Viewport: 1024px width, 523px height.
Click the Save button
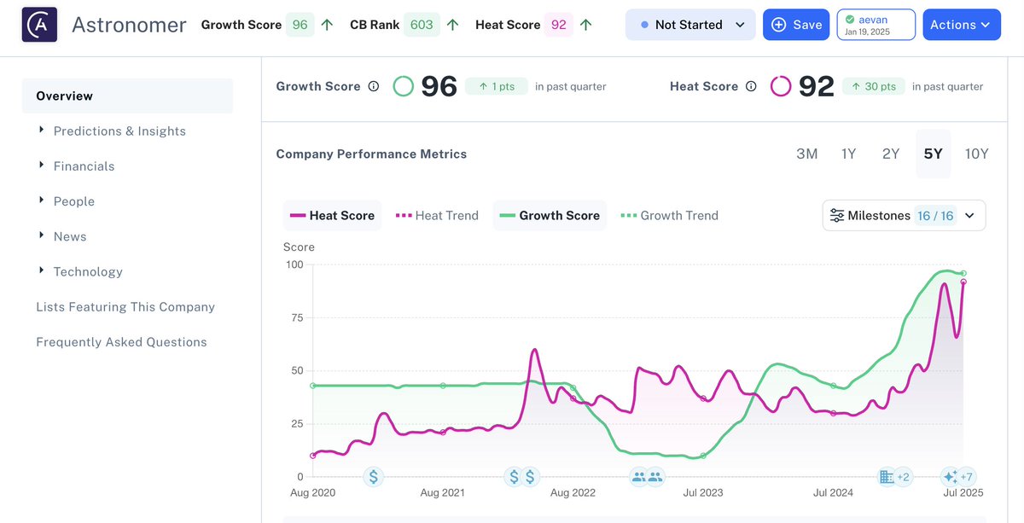[x=796, y=25]
